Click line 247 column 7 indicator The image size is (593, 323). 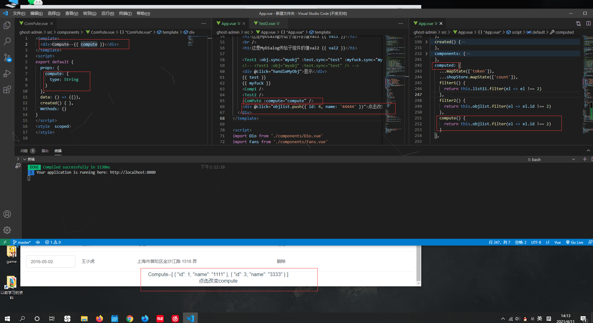(499, 242)
